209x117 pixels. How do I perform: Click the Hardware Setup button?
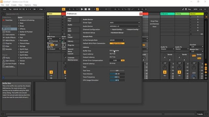117,33
